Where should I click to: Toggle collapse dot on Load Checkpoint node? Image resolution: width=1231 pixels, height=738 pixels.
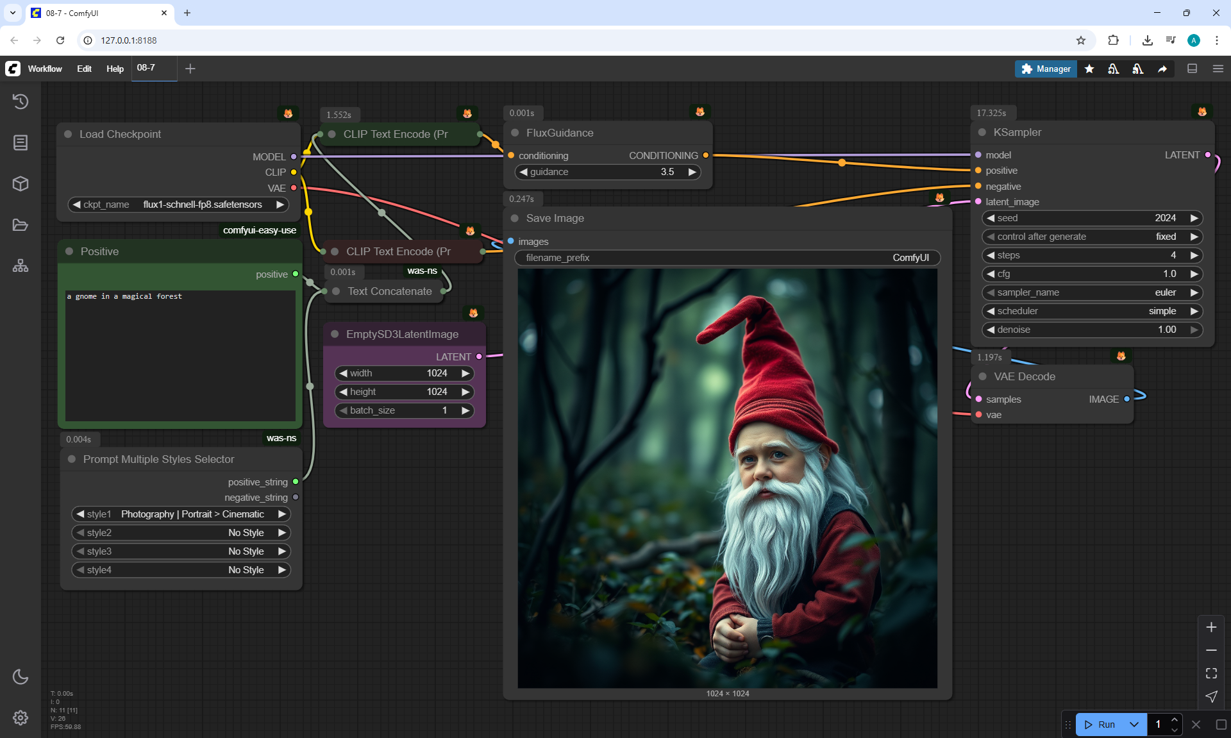point(68,134)
